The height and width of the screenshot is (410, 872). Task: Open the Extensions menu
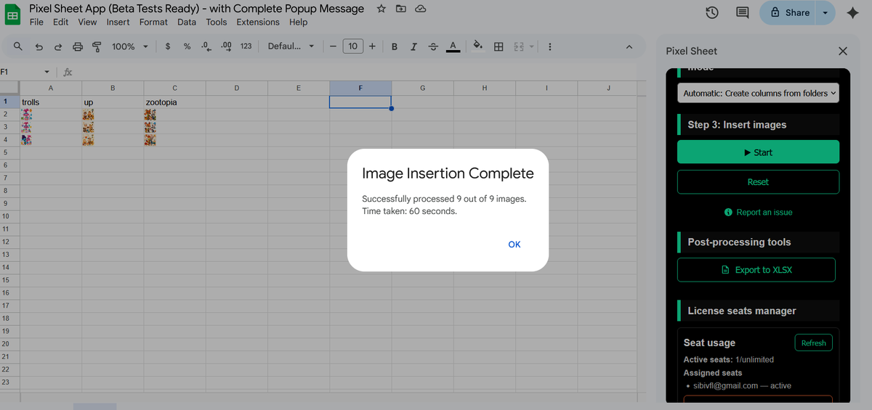pos(258,22)
